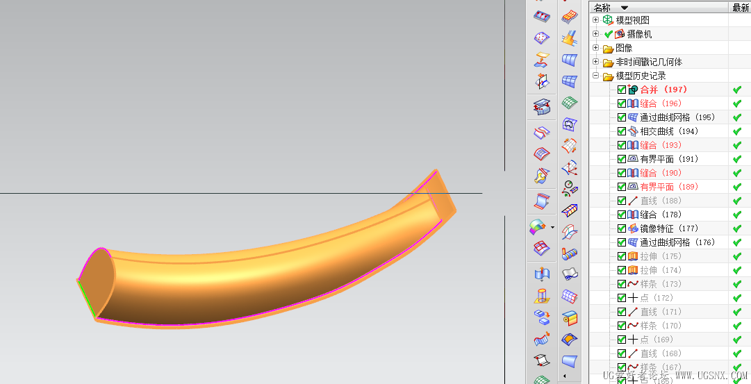Click the surface-through-points icon with red dots

point(542,37)
